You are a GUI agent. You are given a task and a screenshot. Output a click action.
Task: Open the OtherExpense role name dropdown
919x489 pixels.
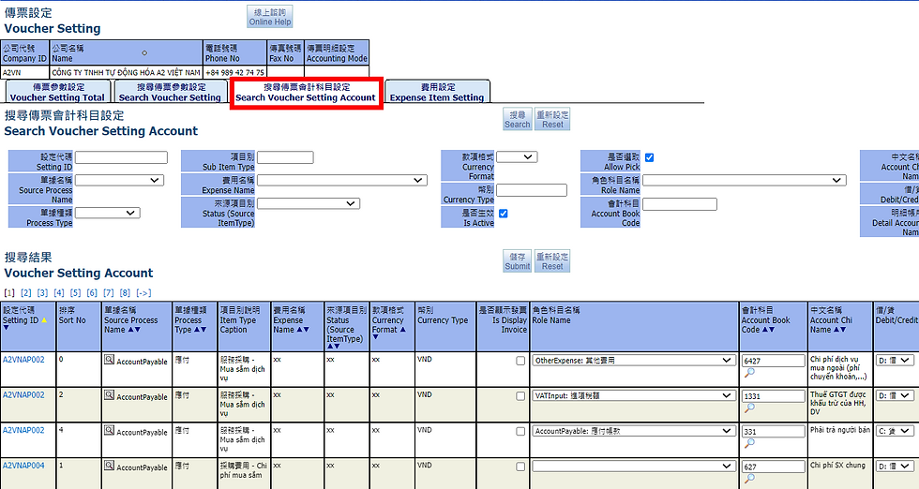(x=634, y=361)
